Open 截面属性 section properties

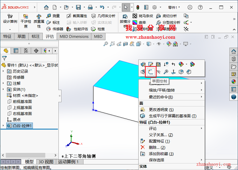[77, 16]
